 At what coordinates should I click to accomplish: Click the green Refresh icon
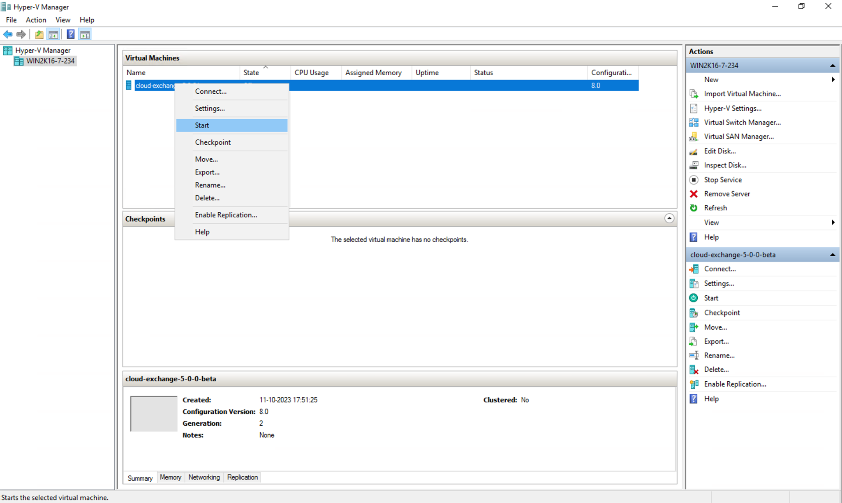pyautogui.click(x=694, y=208)
